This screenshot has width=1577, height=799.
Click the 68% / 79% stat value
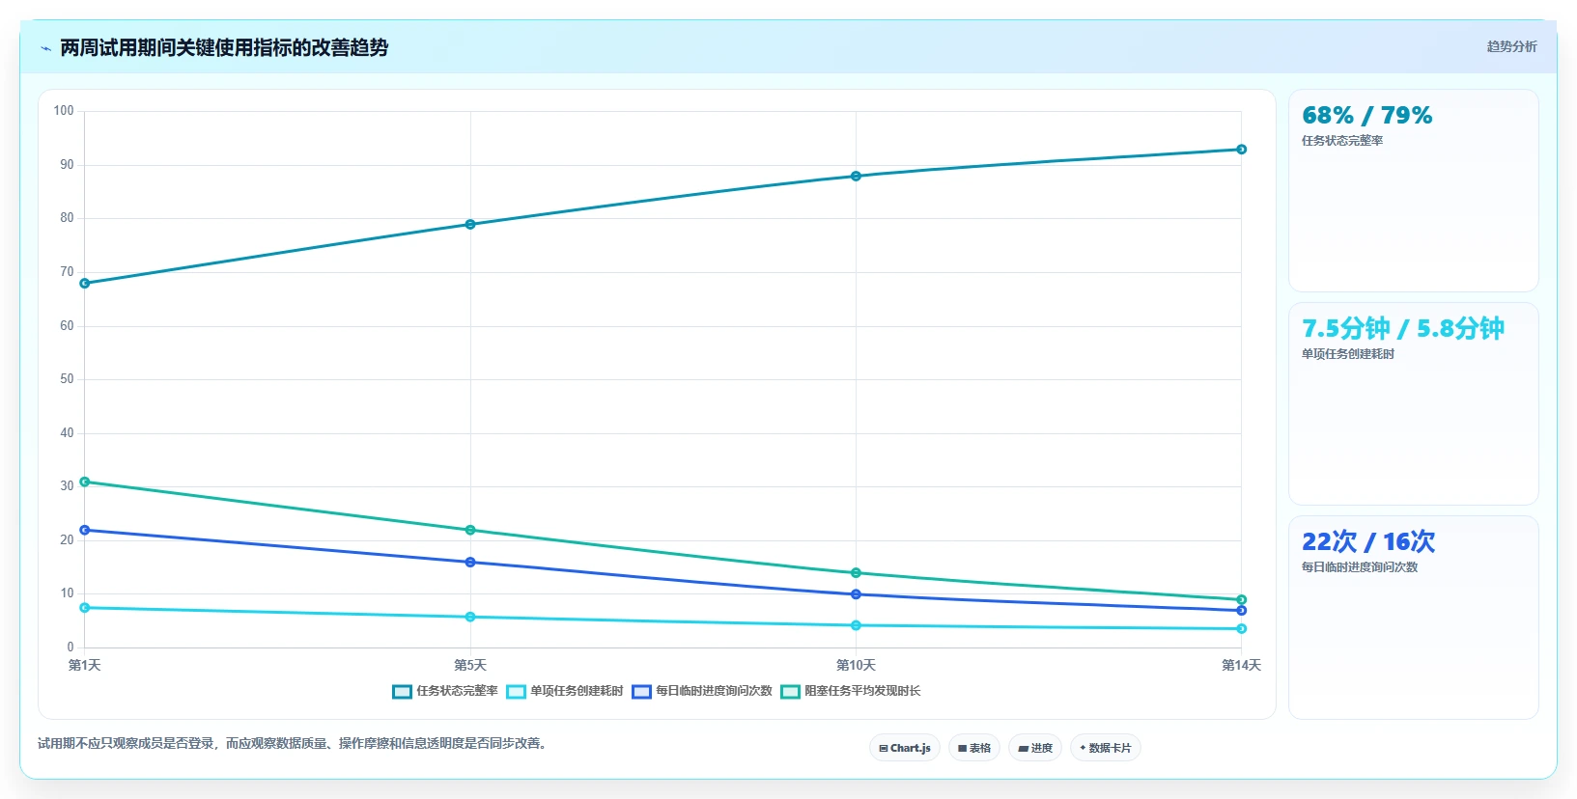1367,116
